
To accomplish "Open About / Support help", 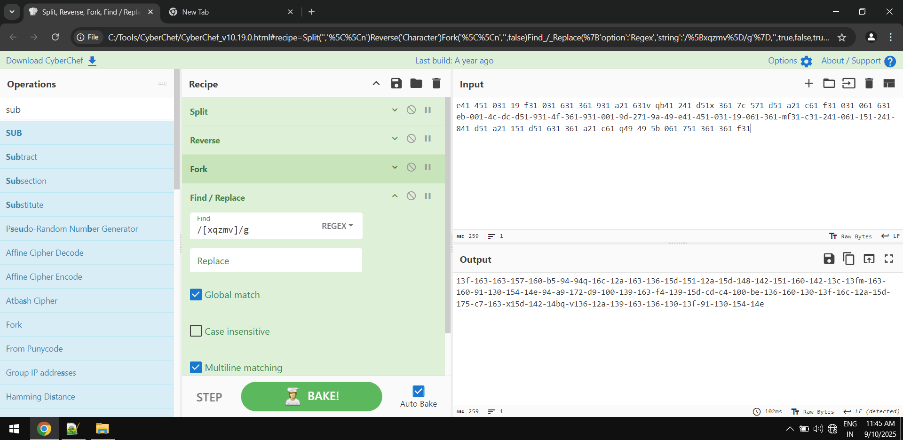I will (x=858, y=61).
